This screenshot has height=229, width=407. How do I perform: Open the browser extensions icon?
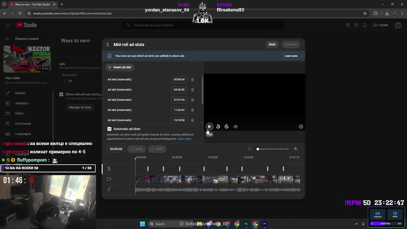pos(376,13)
